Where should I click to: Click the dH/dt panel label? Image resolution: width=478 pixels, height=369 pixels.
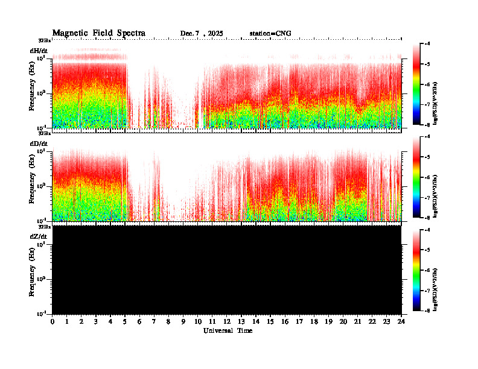click(x=39, y=51)
